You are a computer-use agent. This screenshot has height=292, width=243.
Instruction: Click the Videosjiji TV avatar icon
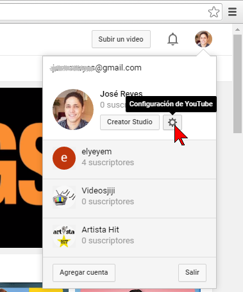pyautogui.click(x=64, y=197)
